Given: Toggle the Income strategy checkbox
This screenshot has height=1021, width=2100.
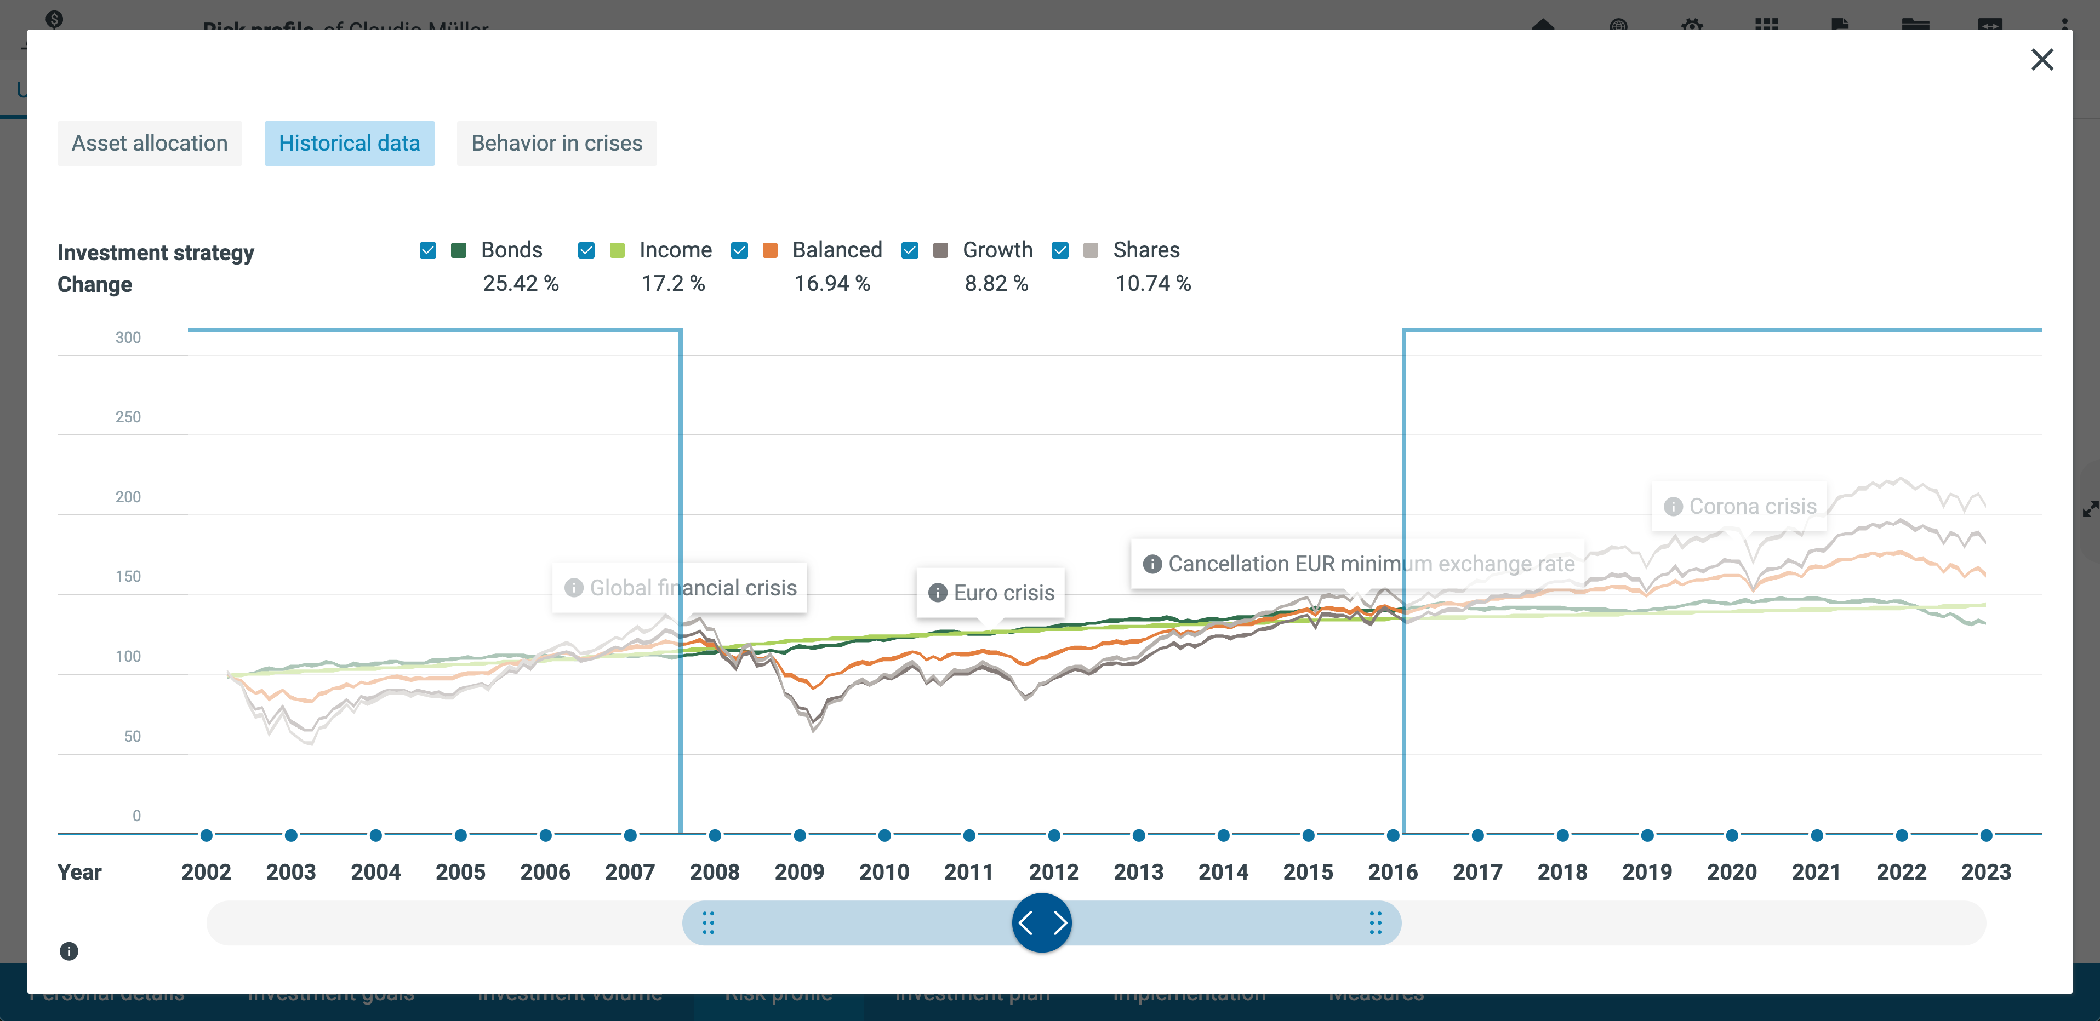Looking at the screenshot, I should pyautogui.click(x=586, y=250).
